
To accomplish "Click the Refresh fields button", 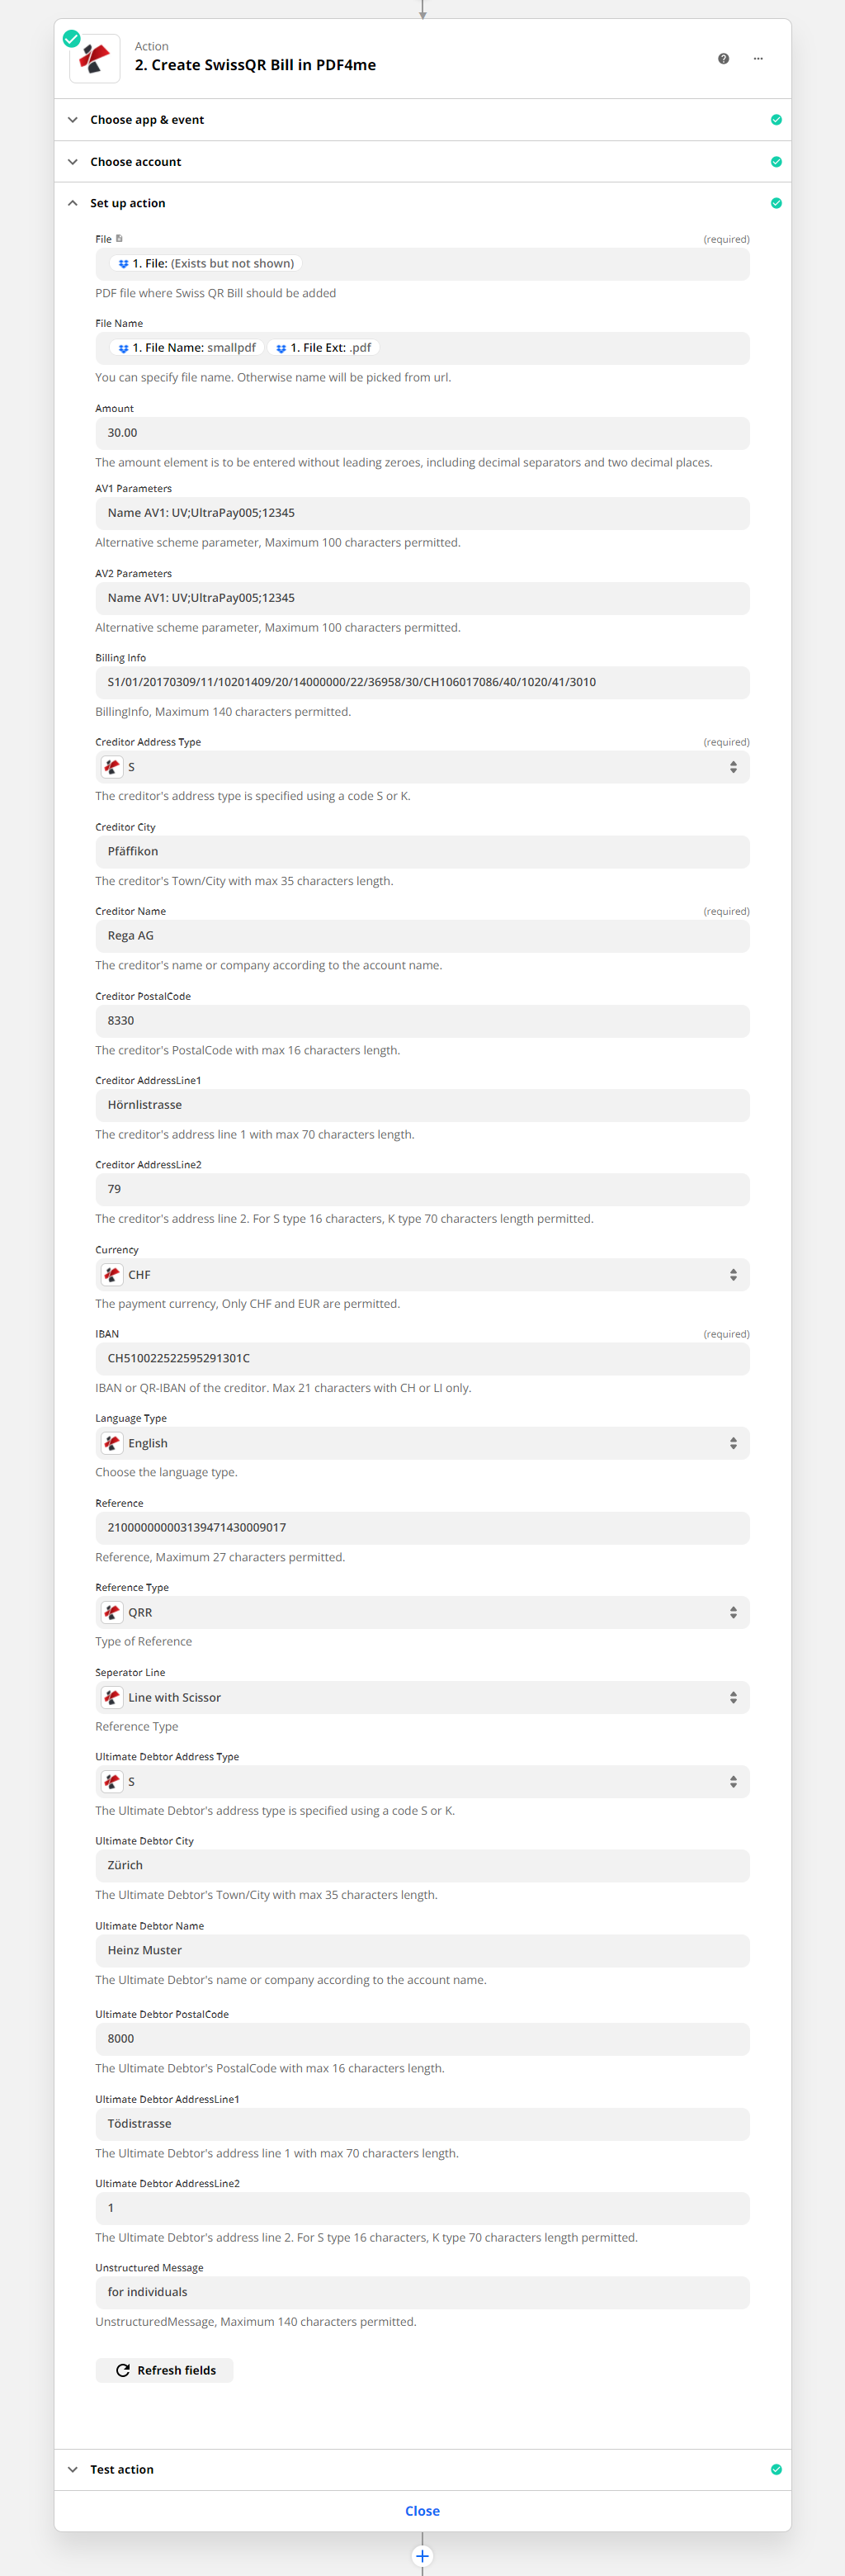I will tap(165, 2370).
